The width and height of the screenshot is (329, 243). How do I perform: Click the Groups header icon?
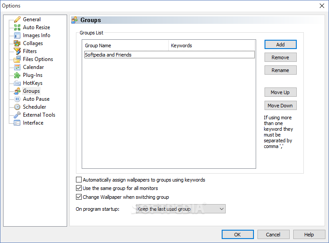(x=75, y=20)
